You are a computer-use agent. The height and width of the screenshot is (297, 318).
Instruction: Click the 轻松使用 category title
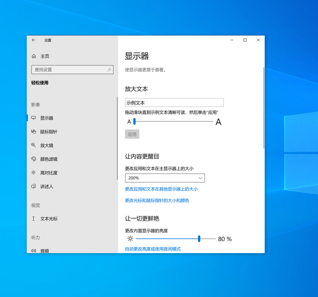coord(40,83)
